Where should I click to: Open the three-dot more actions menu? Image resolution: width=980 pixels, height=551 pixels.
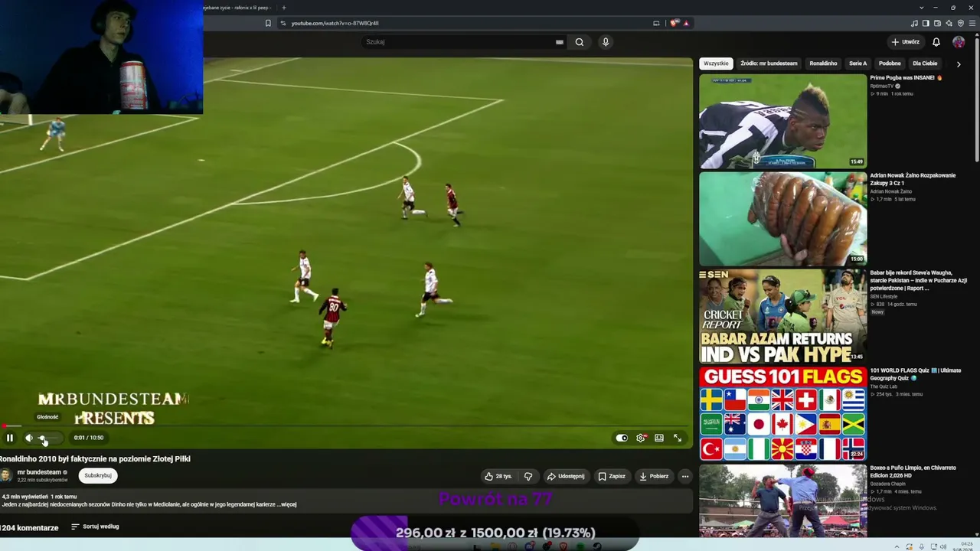tap(685, 476)
